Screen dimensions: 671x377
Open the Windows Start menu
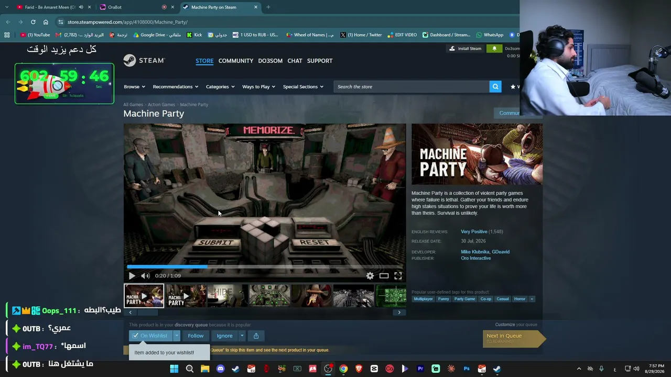coord(174,369)
